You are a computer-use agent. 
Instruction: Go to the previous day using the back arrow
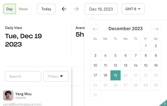click(x=64, y=9)
